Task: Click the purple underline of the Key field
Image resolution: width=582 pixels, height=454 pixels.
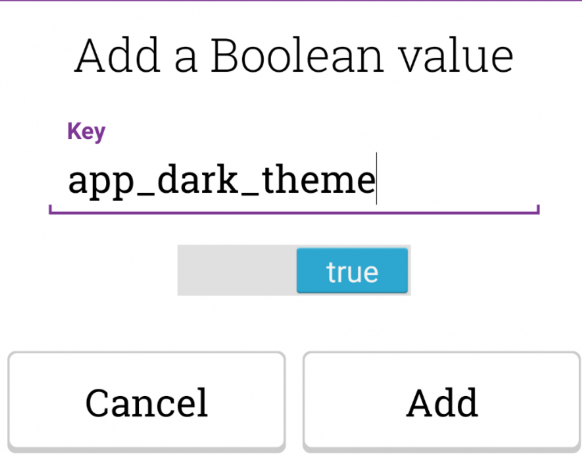Action: click(x=294, y=212)
